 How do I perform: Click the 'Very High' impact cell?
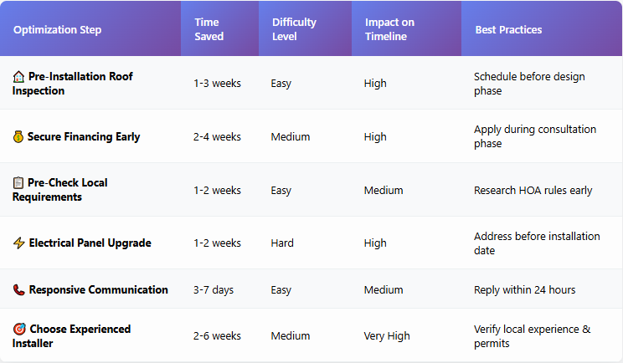tap(387, 336)
